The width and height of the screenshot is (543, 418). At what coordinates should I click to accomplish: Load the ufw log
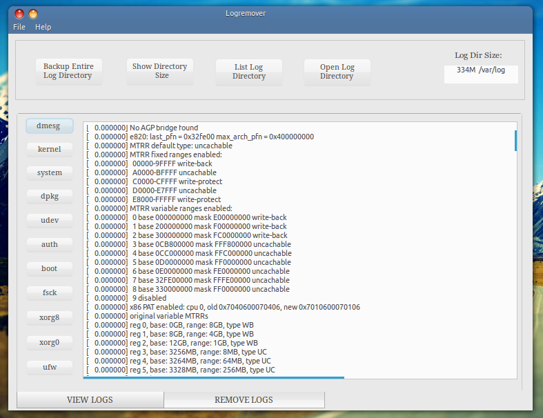[x=50, y=367]
